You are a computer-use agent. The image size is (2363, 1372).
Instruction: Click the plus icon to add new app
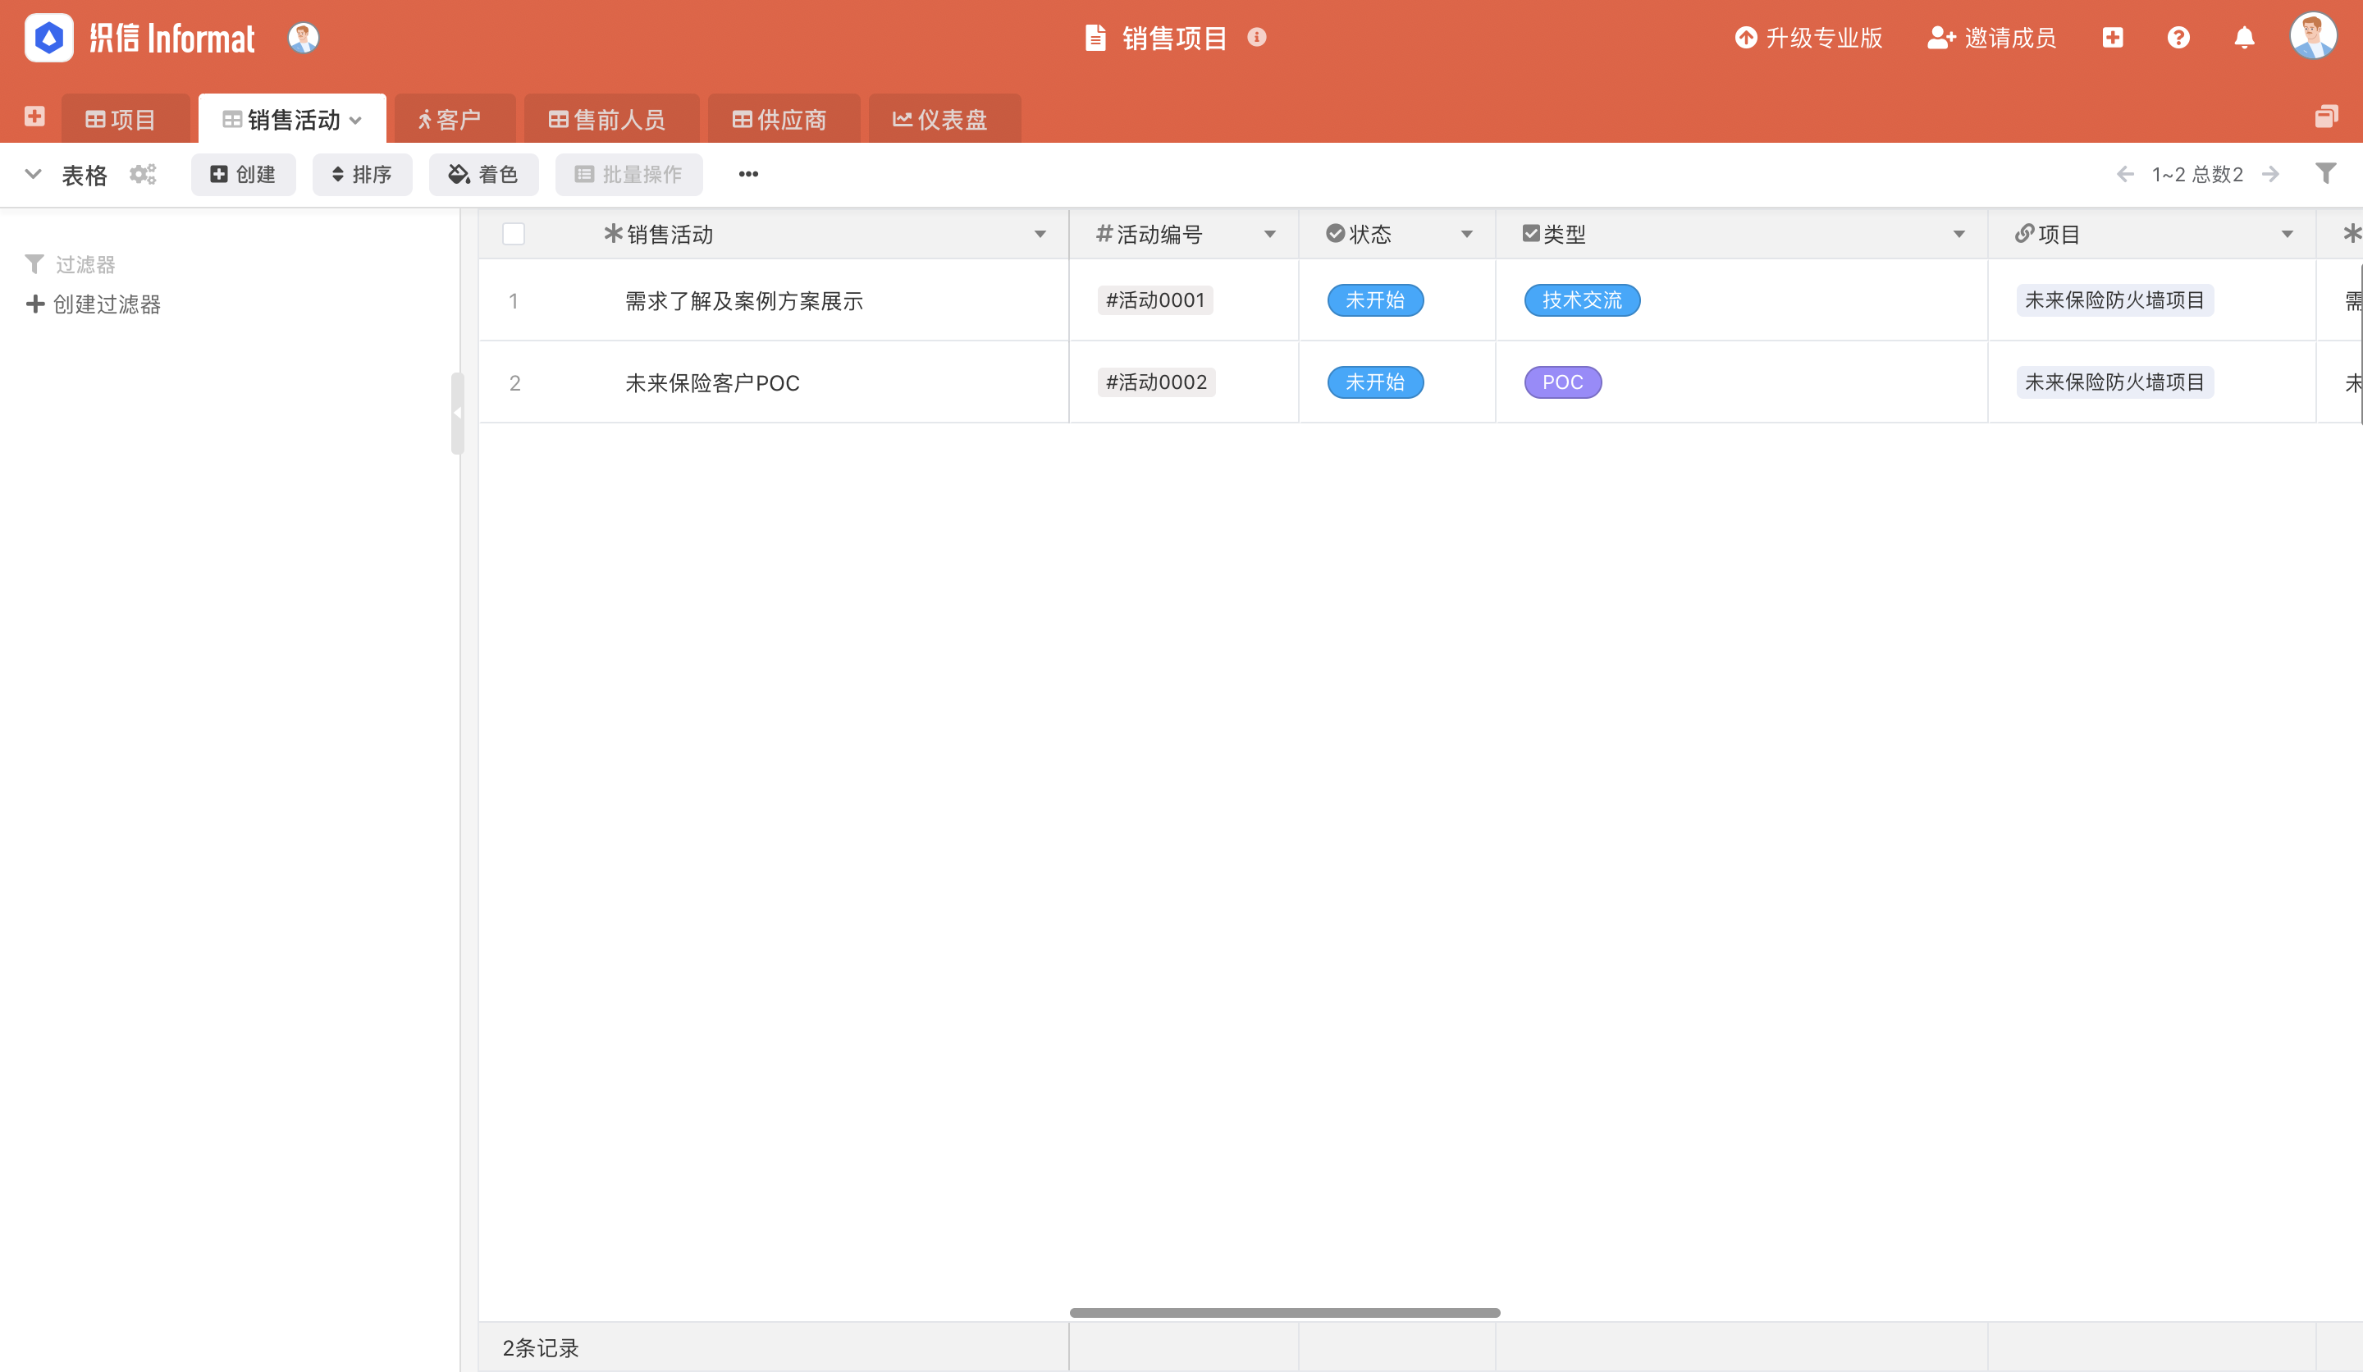pyautogui.click(x=2114, y=38)
